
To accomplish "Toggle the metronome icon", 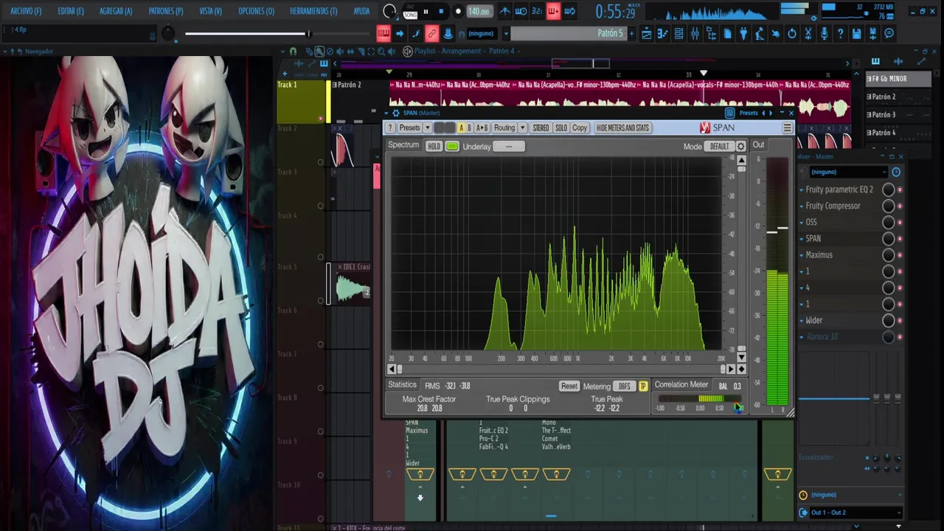I will [504, 11].
